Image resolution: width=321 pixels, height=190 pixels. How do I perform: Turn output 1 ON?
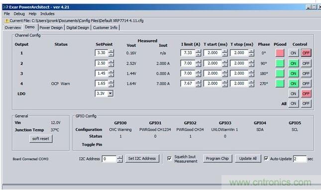(293, 53)
